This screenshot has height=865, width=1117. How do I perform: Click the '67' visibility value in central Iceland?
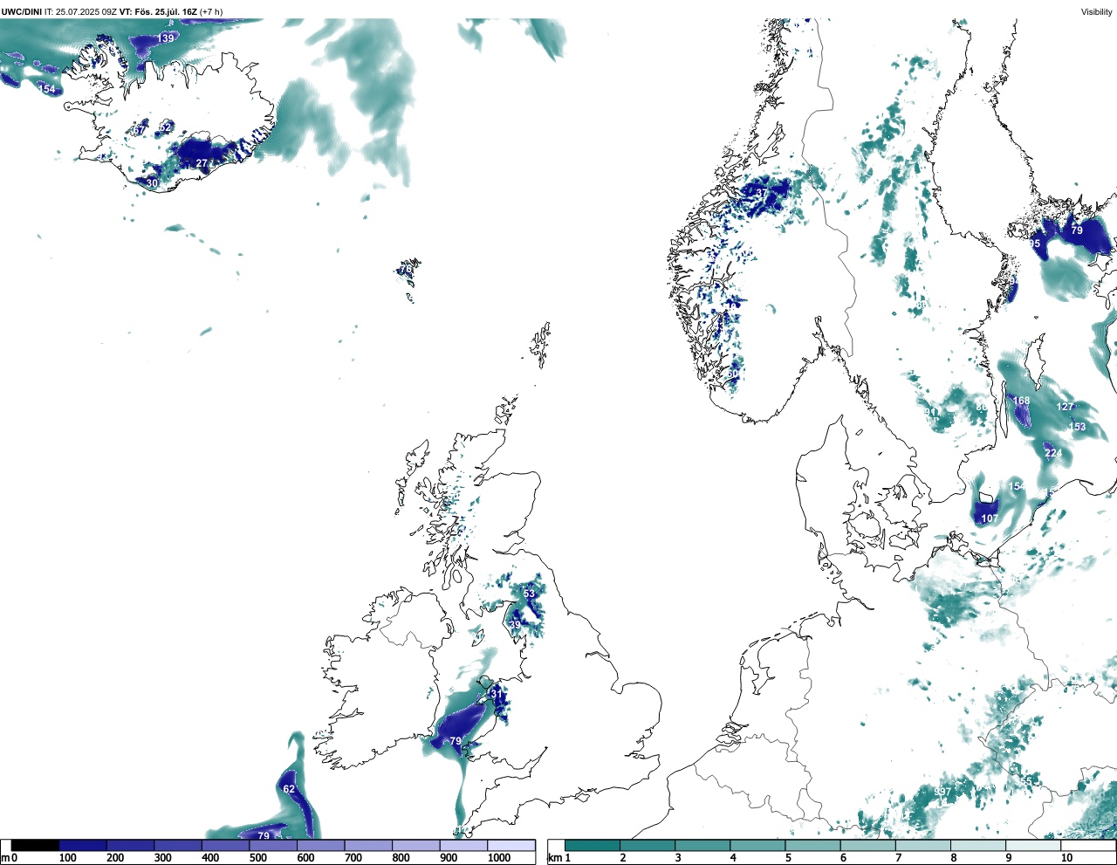(139, 131)
